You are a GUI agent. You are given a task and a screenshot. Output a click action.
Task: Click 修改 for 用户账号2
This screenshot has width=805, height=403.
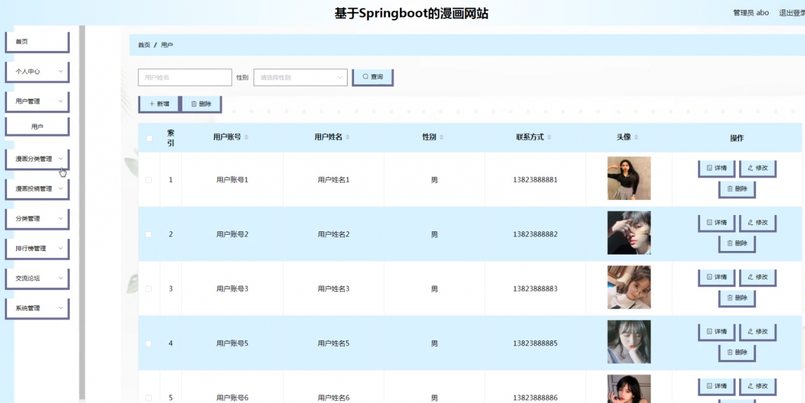[x=757, y=223]
